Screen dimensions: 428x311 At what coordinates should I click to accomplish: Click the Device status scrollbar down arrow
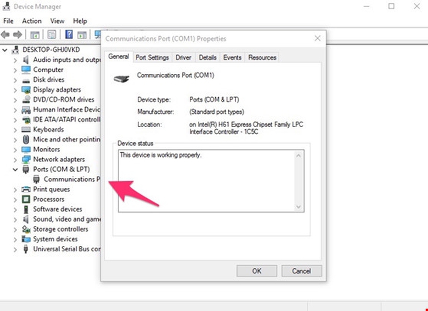(299, 206)
